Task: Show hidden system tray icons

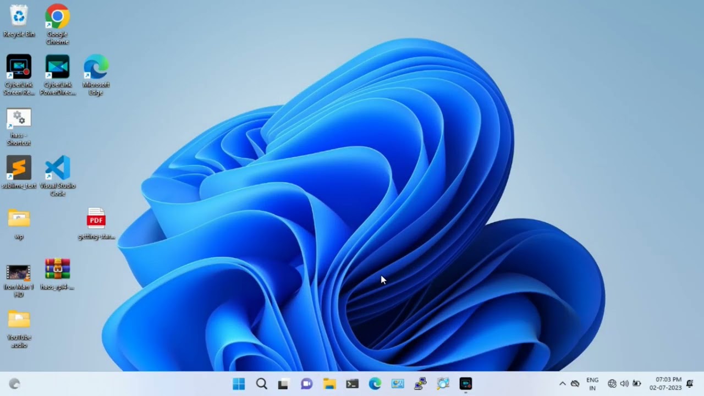Action: (562, 384)
